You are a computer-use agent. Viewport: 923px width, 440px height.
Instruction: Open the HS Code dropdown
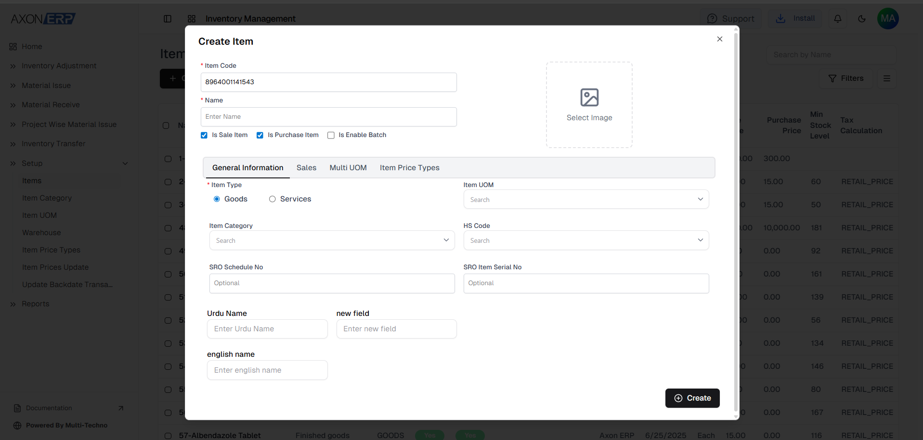(x=586, y=240)
